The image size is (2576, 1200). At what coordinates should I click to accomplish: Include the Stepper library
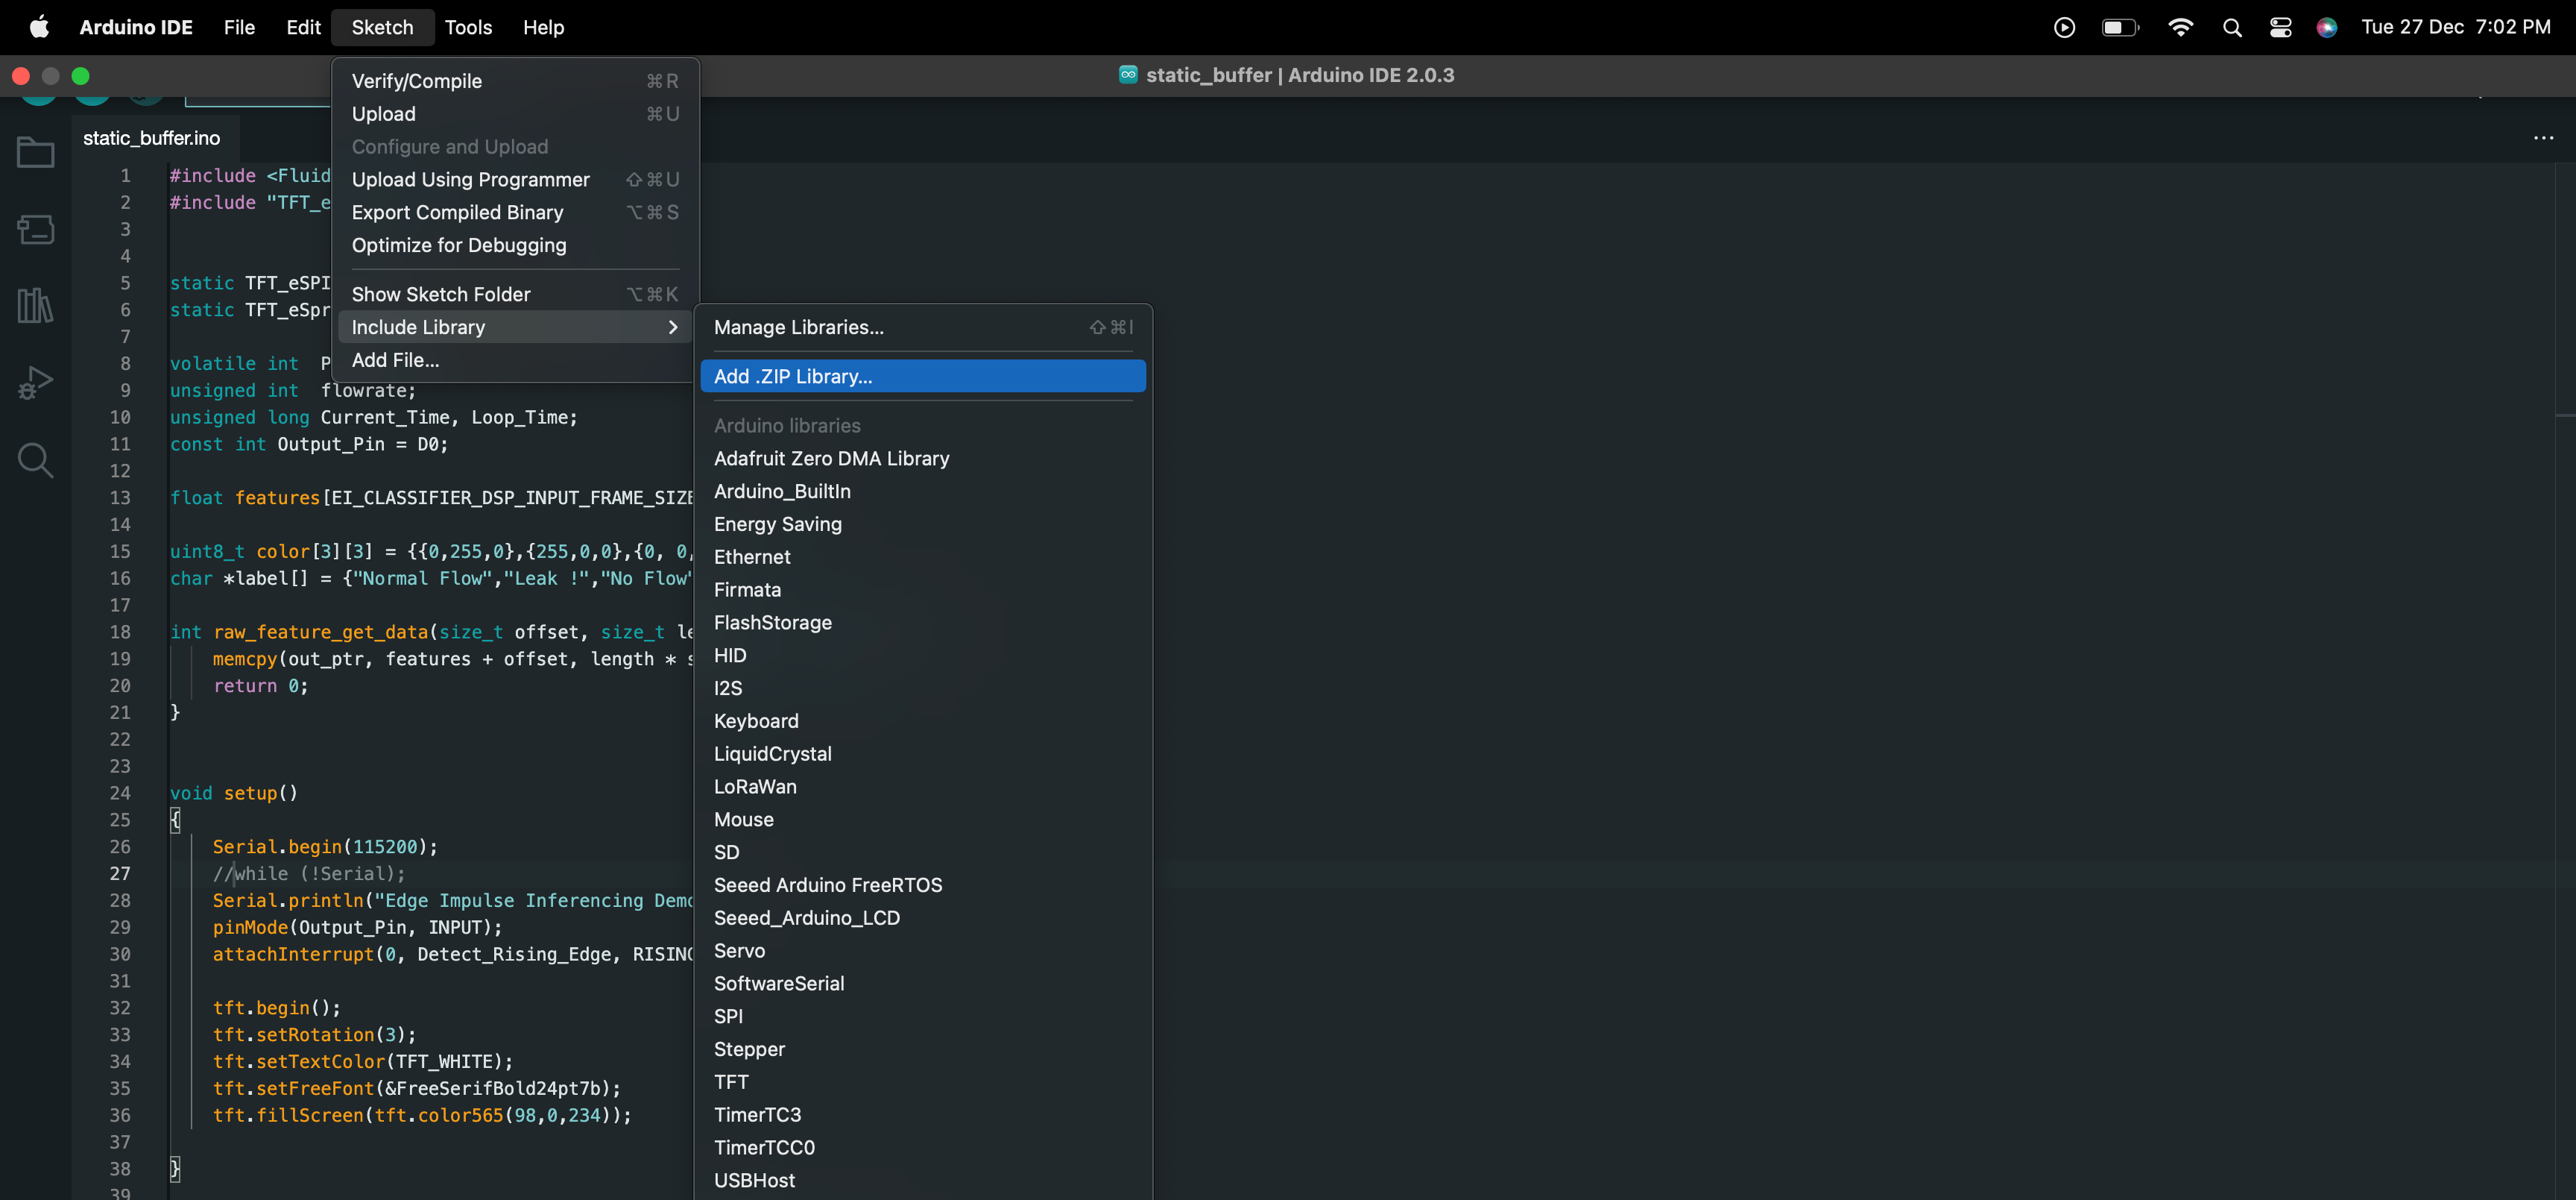coord(923,1050)
